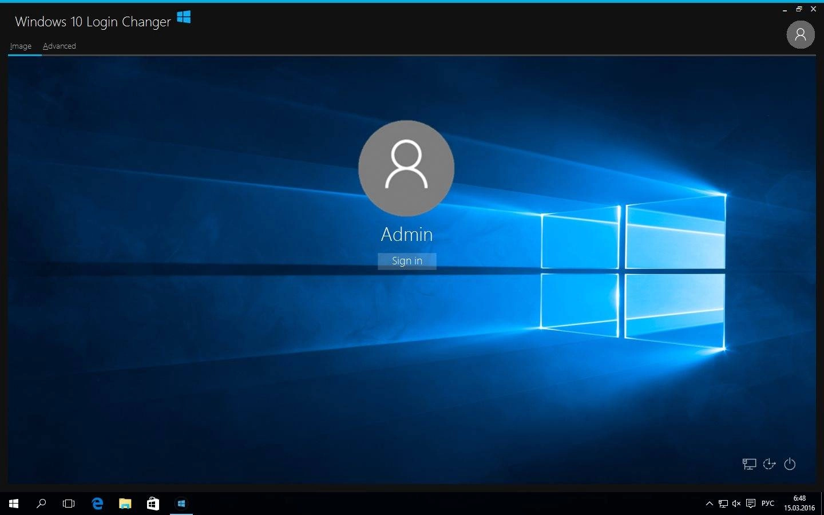Select the Admin user name text

tap(407, 234)
